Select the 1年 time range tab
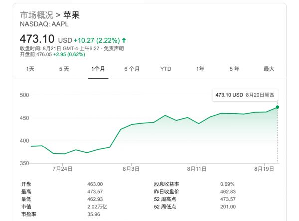 [200, 69]
